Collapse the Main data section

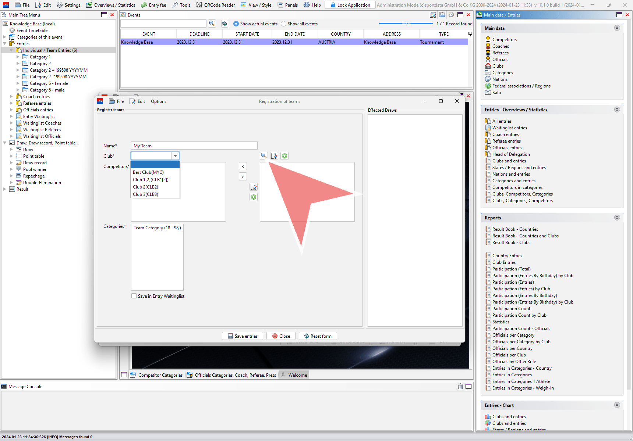click(617, 28)
